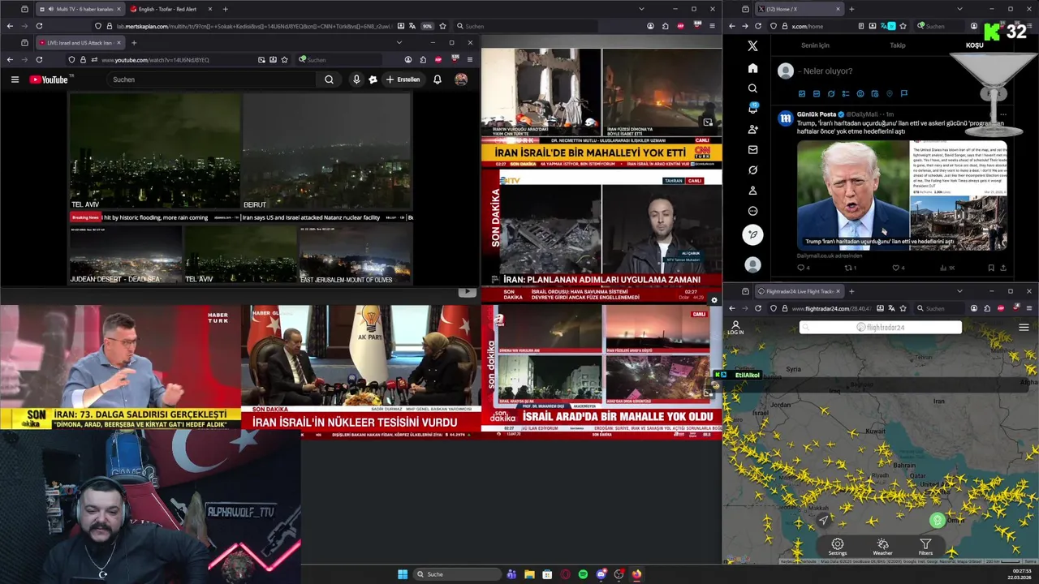
Task: Expand tab list in Multi TV window
Action: coord(641,9)
